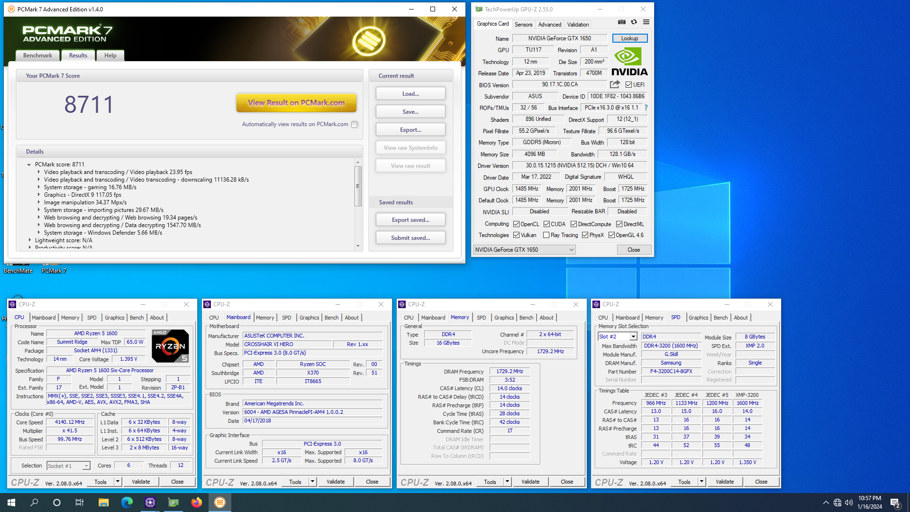The width and height of the screenshot is (910, 512).
Task: Click Validate in CPU-Z Mainboard window
Action: pos(336,482)
